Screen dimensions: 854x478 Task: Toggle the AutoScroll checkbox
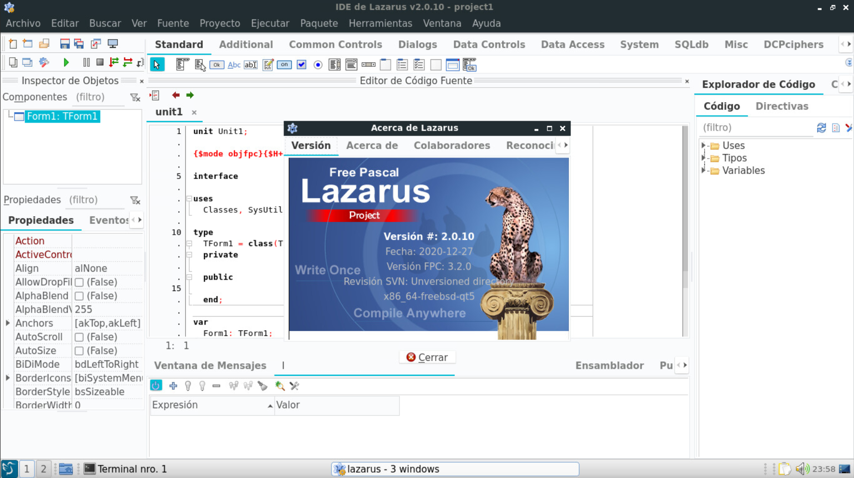point(79,337)
